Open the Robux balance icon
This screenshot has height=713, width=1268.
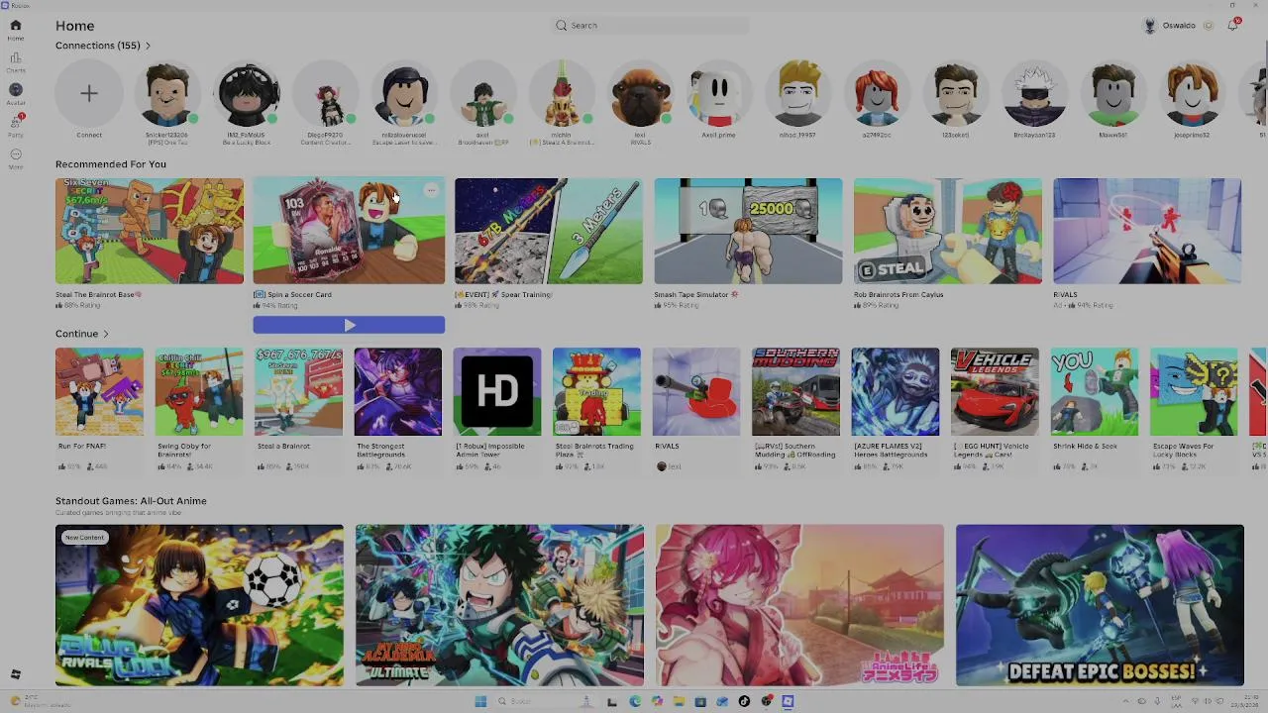[x=1209, y=26]
